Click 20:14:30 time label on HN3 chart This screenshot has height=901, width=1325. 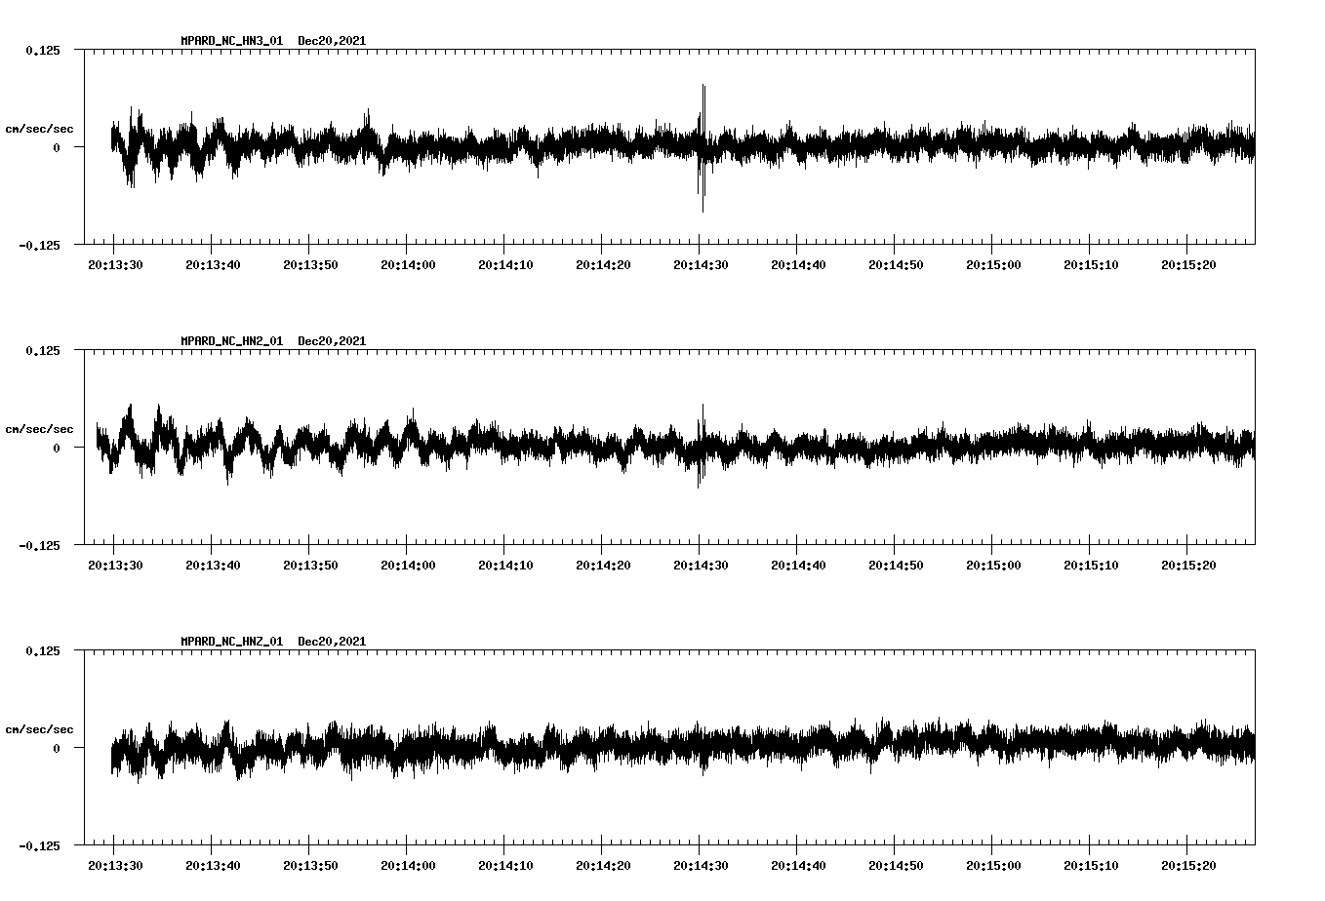[x=701, y=264]
